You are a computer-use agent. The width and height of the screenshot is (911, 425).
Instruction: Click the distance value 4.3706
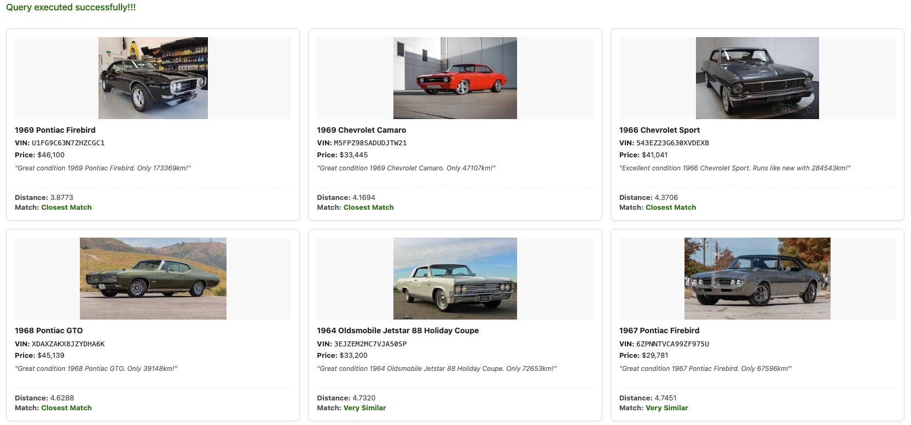[666, 198]
